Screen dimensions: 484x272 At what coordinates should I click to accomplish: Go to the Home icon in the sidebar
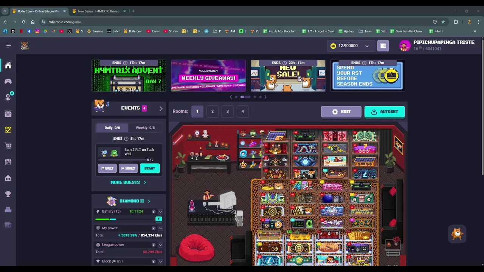click(8, 65)
